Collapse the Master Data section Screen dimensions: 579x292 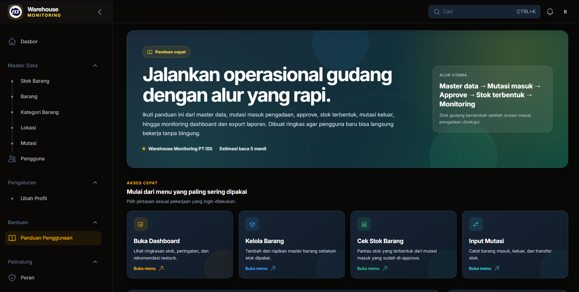point(95,65)
